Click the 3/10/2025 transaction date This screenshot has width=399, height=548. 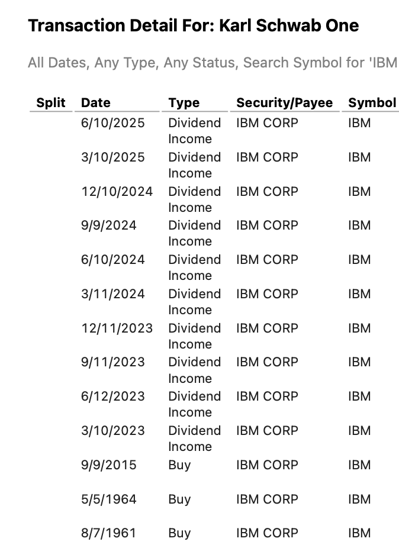point(112,157)
